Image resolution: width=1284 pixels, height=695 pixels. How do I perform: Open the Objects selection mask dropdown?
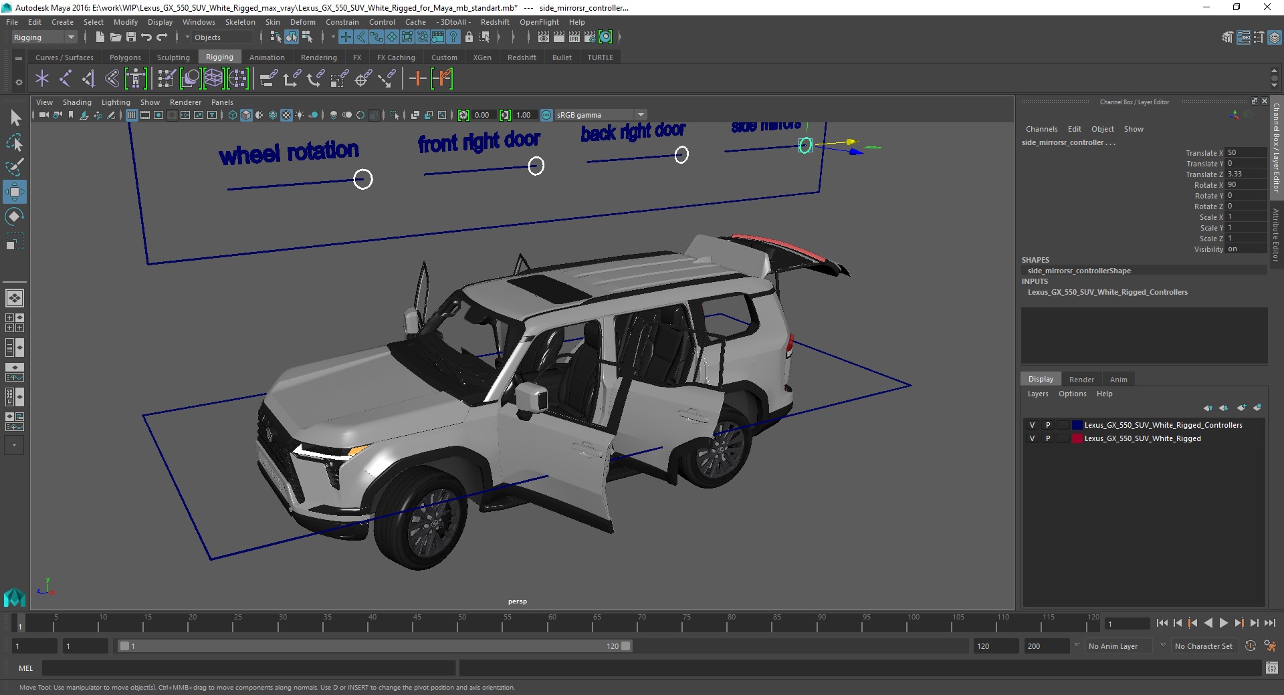[221, 37]
